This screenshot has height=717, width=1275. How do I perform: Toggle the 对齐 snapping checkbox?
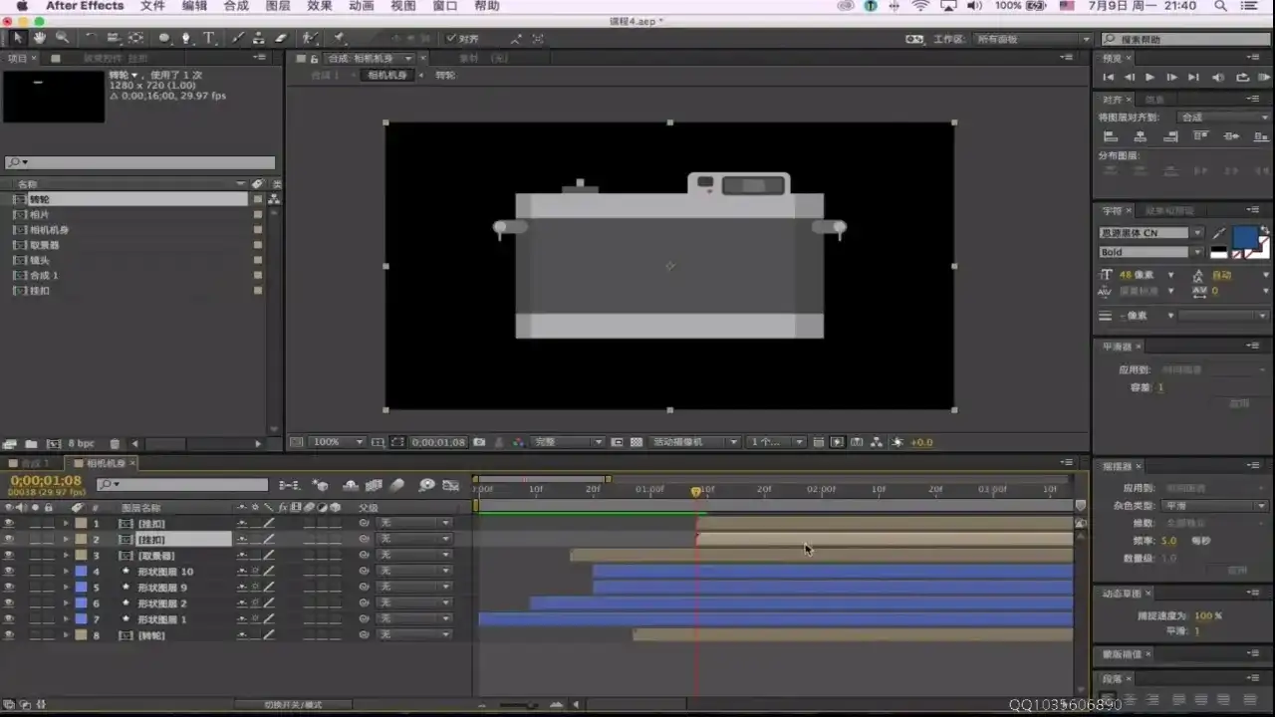click(451, 39)
